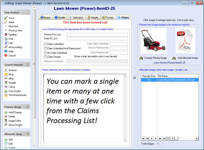Check Claim Submitted And Reimbursed box

tap(46, 48)
